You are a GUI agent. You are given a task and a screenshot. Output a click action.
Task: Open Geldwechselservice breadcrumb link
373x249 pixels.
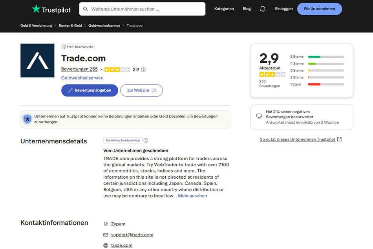click(x=104, y=26)
